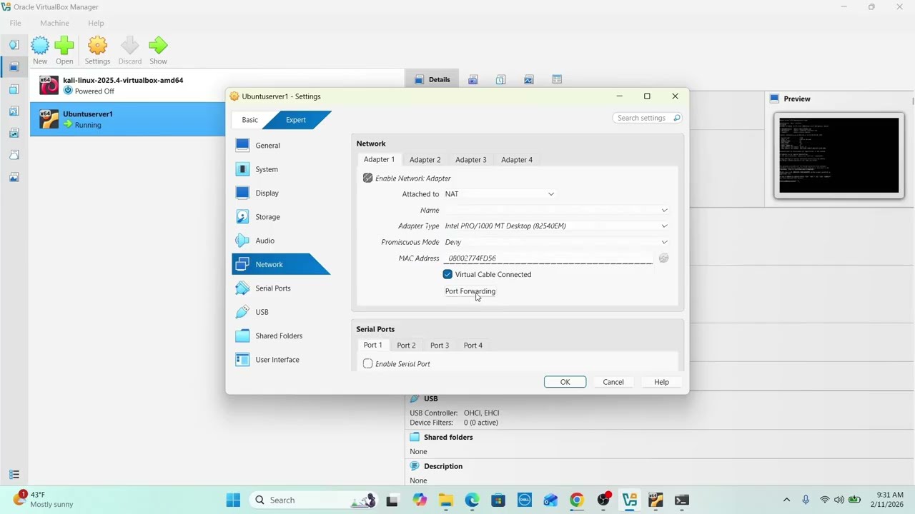The width and height of the screenshot is (915, 514).
Task: Open File Explorer from the taskbar
Action: click(445, 500)
